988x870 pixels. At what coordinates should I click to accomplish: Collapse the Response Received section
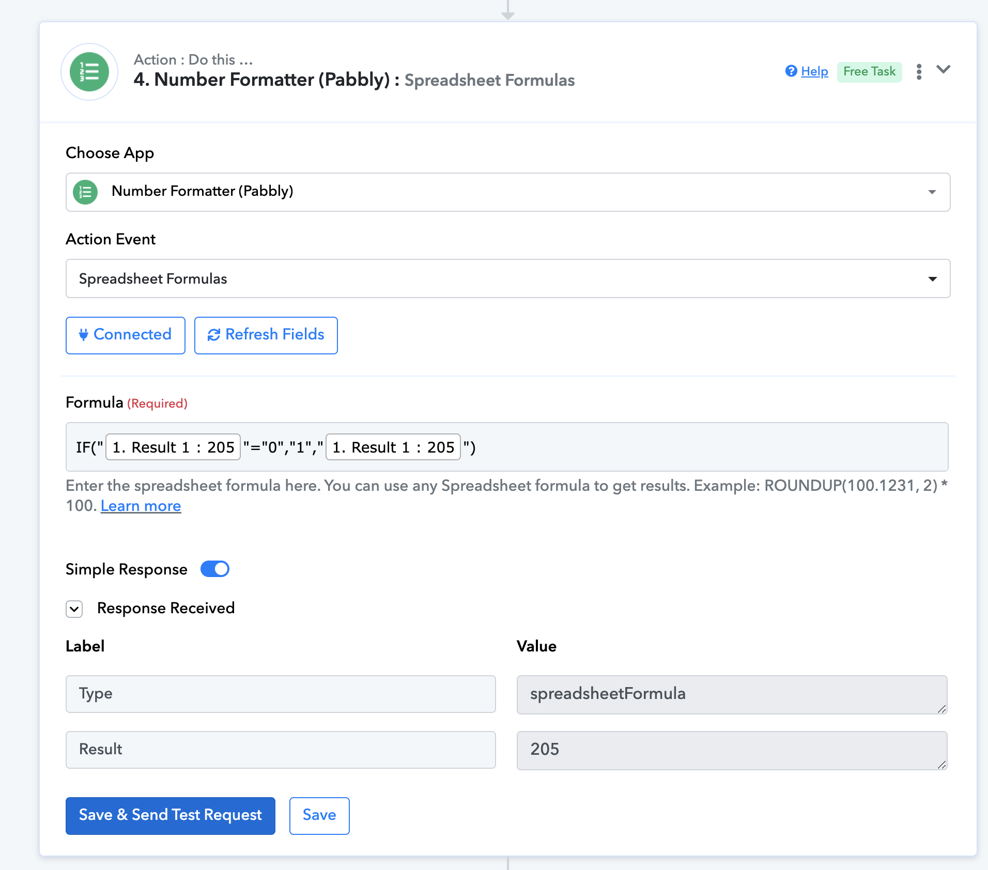[x=74, y=609]
